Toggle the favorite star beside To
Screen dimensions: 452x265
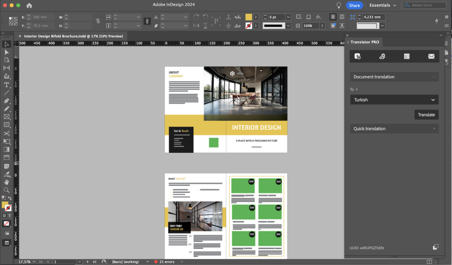point(357,90)
